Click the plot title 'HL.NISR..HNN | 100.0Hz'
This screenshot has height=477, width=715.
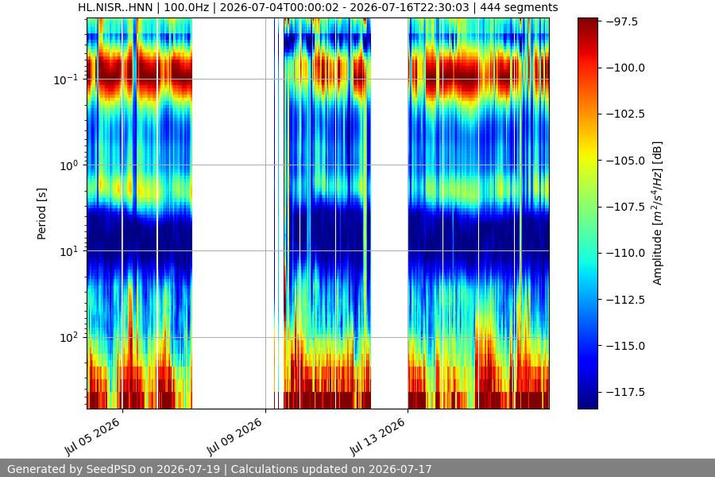[x=143, y=7]
